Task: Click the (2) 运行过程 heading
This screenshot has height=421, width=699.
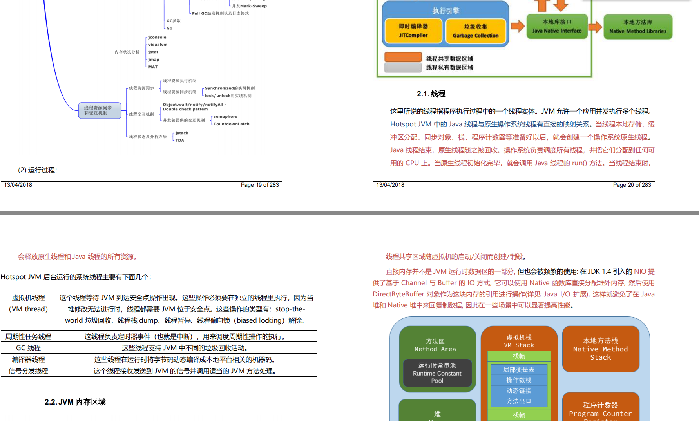Action: coord(38,170)
